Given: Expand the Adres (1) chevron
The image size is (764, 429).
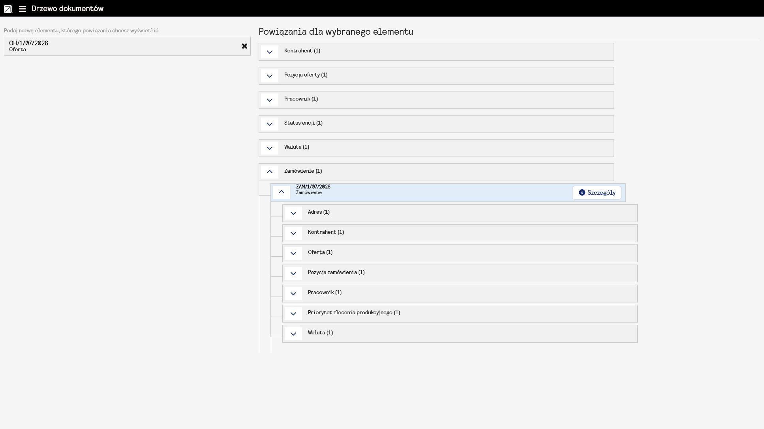Looking at the screenshot, I should 293,213.
